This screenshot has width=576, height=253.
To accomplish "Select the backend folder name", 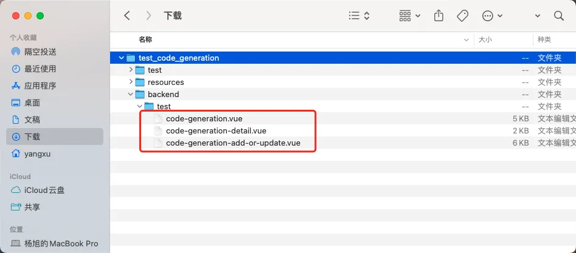I will pyautogui.click(x=164, y=94).
